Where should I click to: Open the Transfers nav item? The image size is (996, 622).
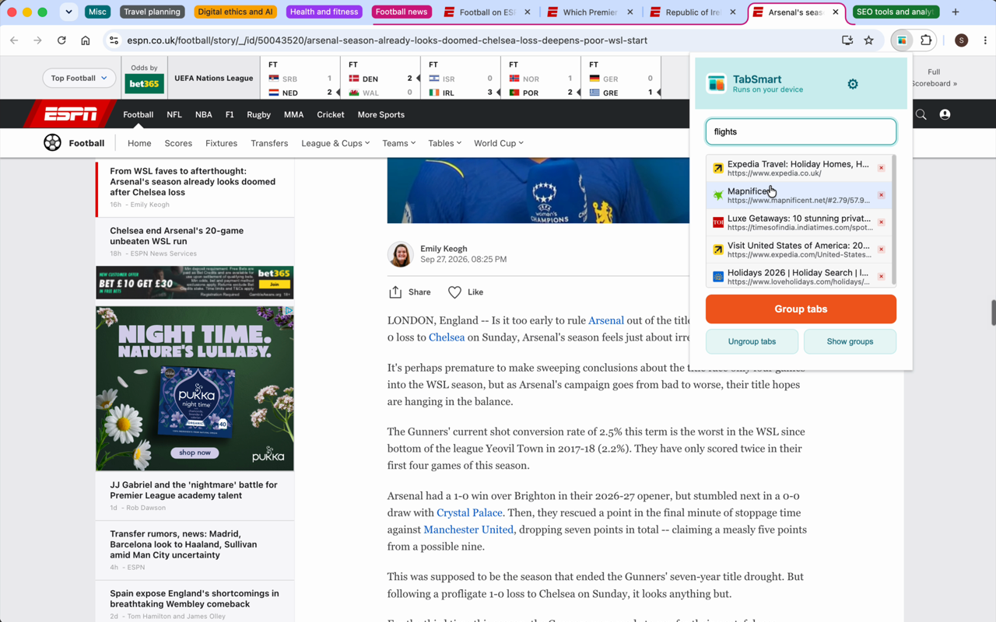tap(269, 143)
